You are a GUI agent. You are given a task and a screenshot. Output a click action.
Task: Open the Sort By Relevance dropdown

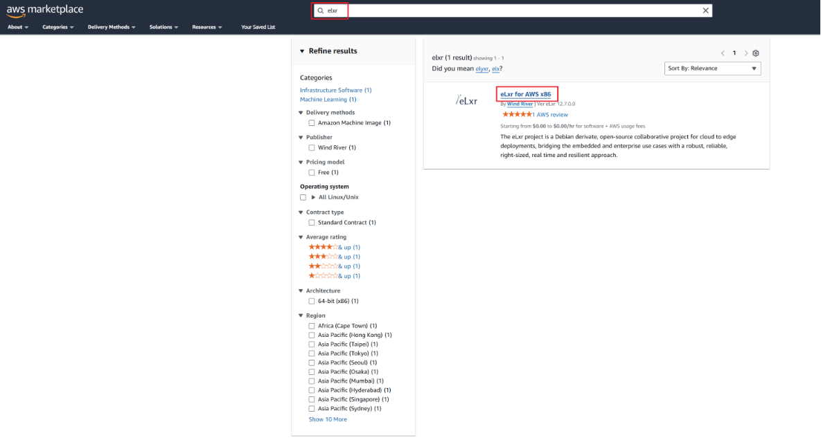(712, 68)
